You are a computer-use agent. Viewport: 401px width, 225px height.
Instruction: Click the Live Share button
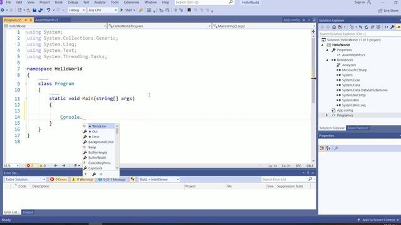pos(388,11)
